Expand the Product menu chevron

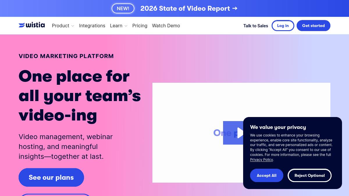[x=73, y=26]
